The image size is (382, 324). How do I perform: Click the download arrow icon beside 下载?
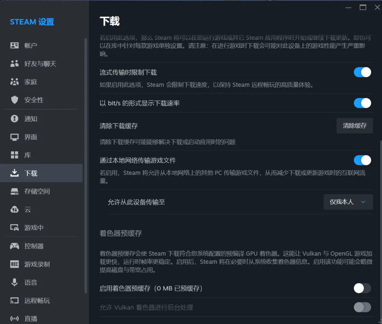[x=15, y=173]
